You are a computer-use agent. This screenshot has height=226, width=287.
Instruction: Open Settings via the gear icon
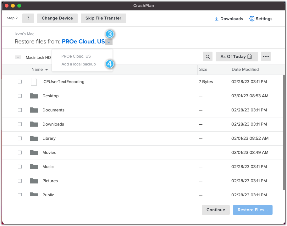click(252, 19)
